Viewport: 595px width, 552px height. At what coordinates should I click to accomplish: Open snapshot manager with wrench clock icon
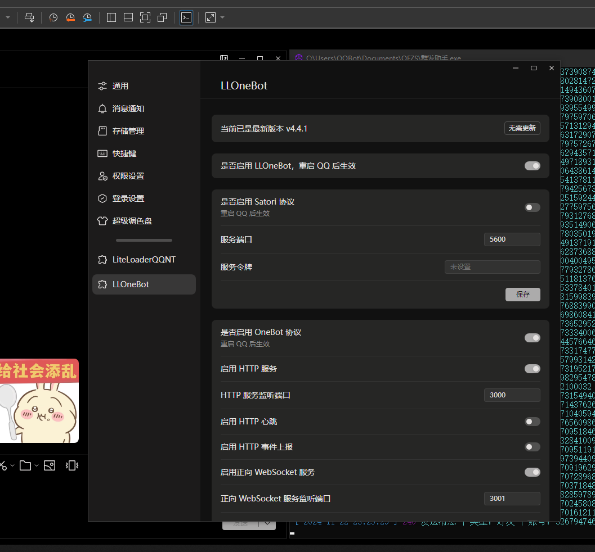tap(87, 17)
